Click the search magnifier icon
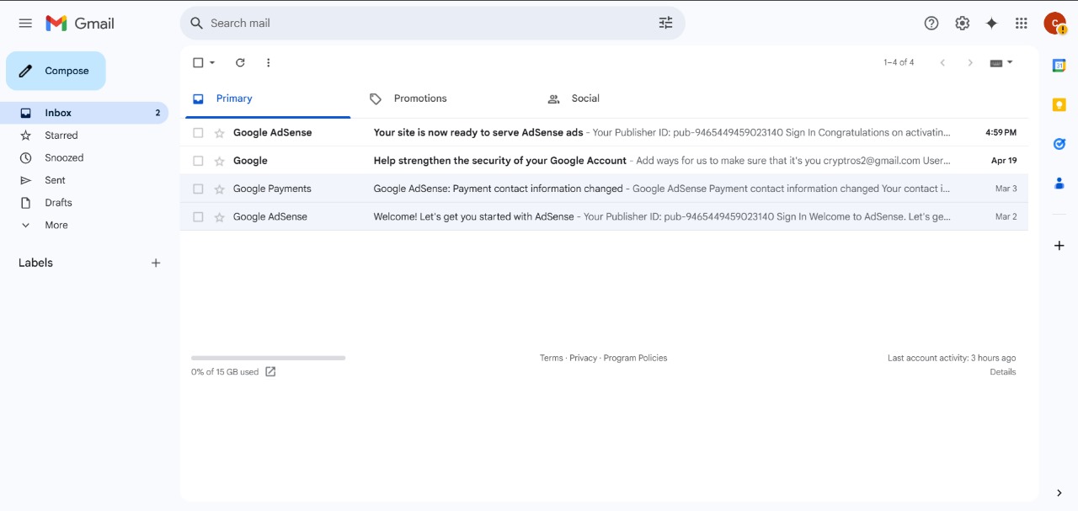Image resolution: width=1078 pixels, height=511 pixels. tap(196, 24)
